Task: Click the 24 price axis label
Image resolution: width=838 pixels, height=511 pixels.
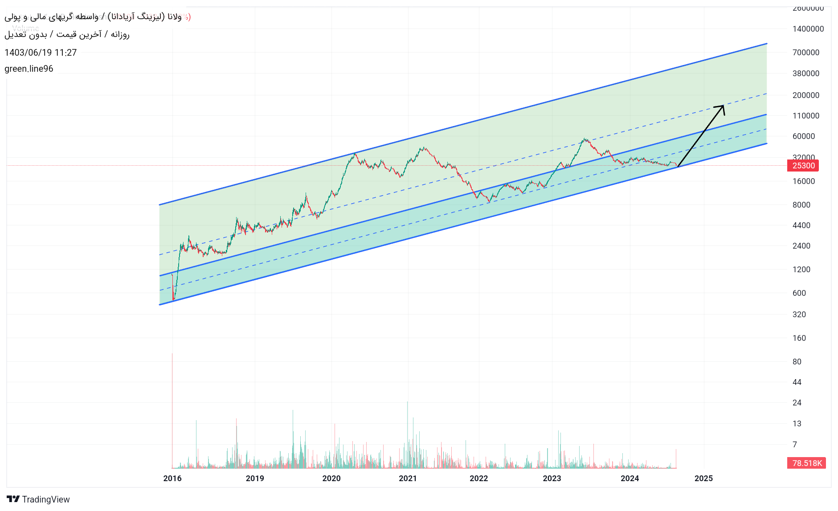Action: pyautogui.click(x=797, y=403)
